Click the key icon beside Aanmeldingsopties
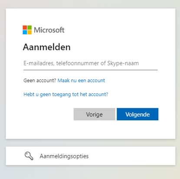The height and width of the screenshot is (179, 180). tap(29, 156)
